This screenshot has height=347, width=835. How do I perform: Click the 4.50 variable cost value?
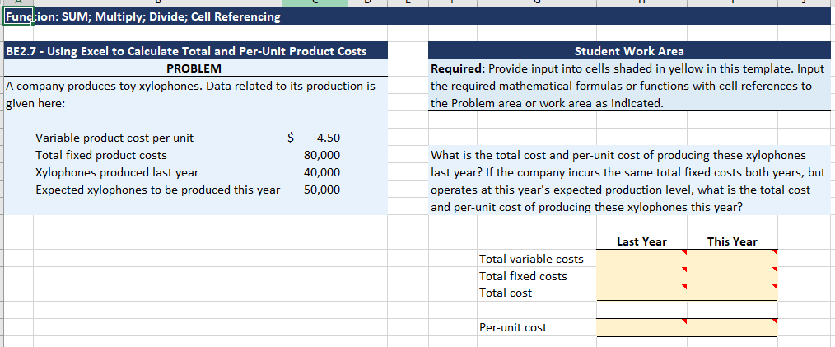(328, 138)
